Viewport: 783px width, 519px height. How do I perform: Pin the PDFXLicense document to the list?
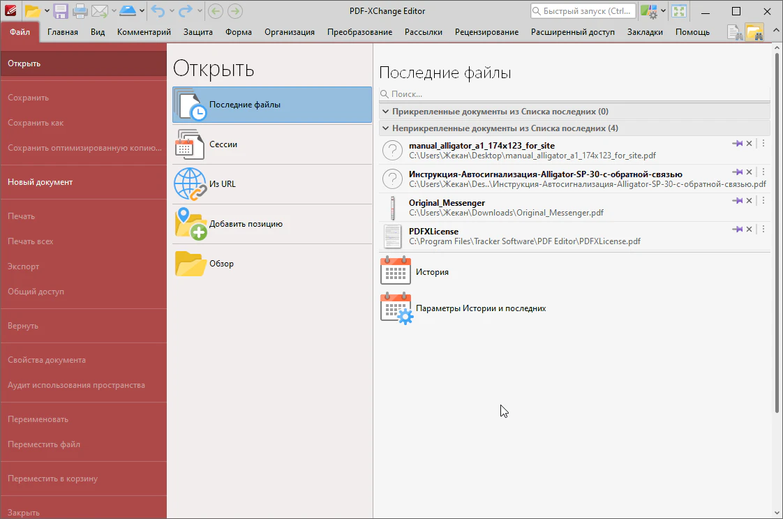737,230
